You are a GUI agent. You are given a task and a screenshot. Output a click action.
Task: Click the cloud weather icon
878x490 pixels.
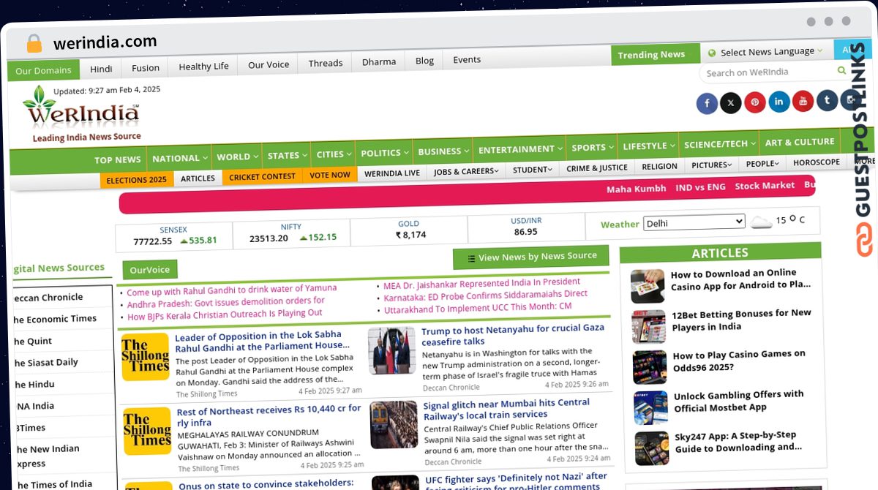(x=761, y=222)
